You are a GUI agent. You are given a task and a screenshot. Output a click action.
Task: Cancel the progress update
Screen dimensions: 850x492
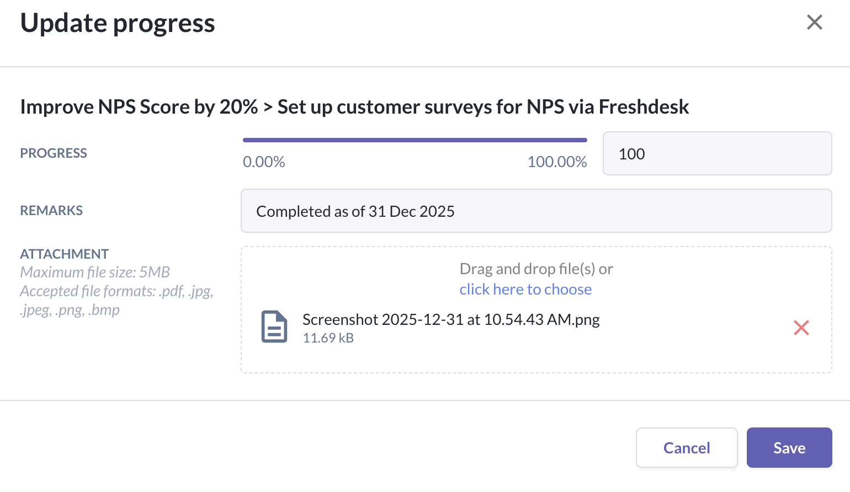pyautogui.click(x=686, y=448)
